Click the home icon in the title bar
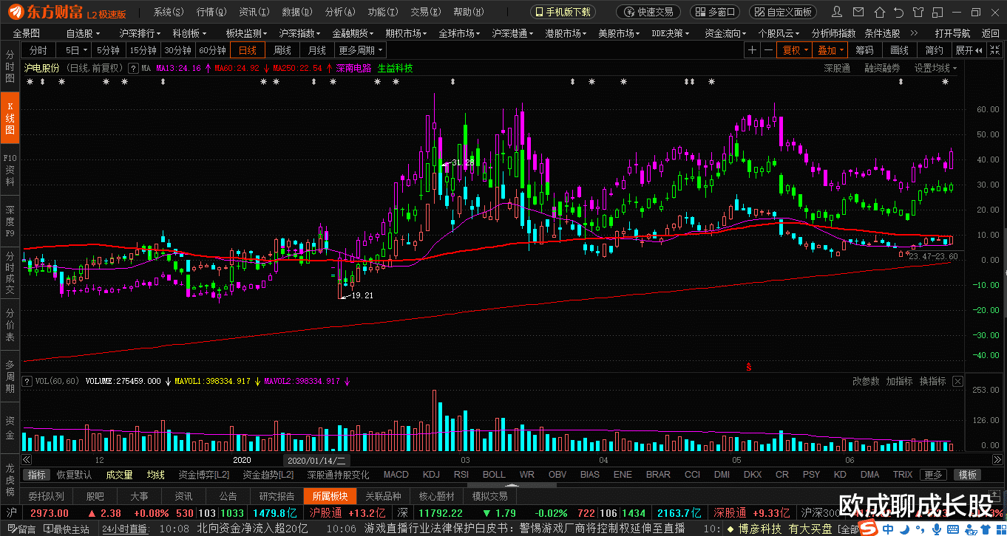The height and width of the screenshot is (536, 1007). pyautogui.click(x=878, y=11)
